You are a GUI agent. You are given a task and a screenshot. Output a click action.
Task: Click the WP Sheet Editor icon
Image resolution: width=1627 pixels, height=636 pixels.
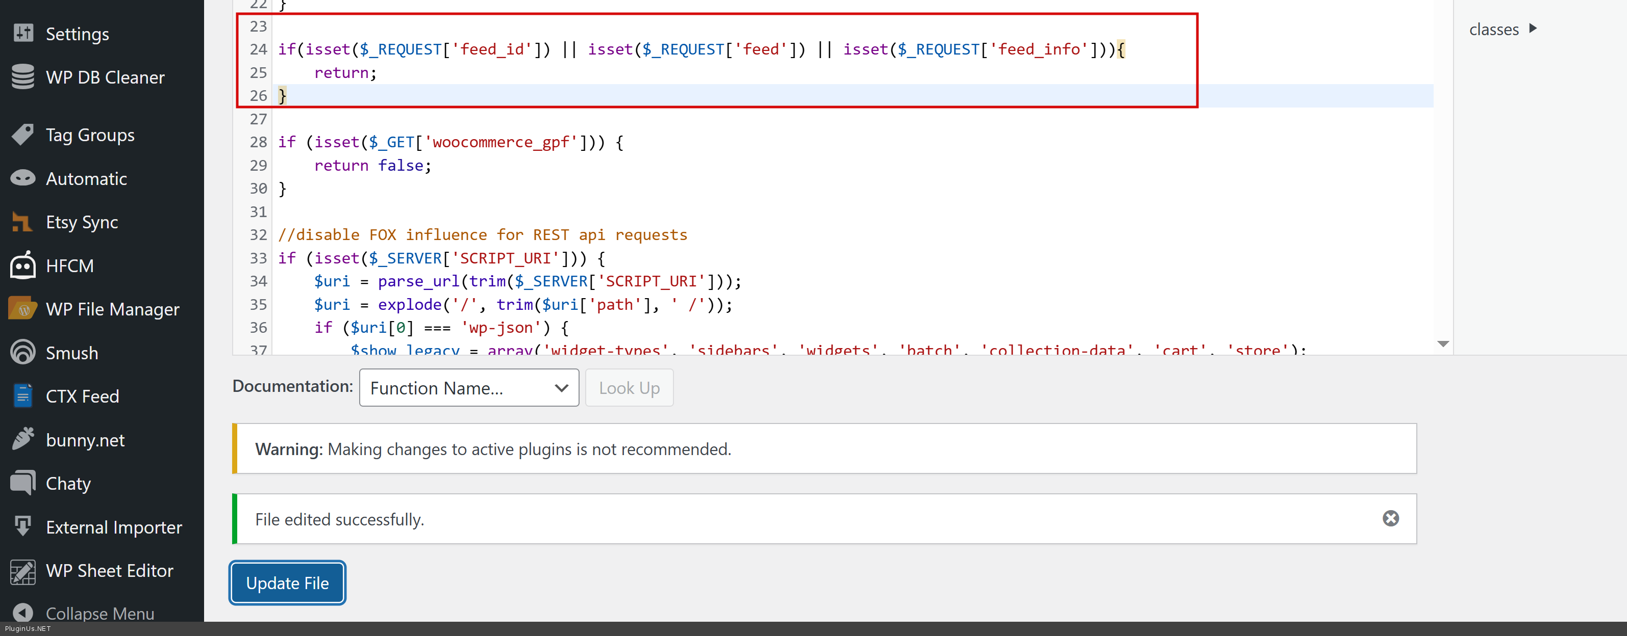23,570
